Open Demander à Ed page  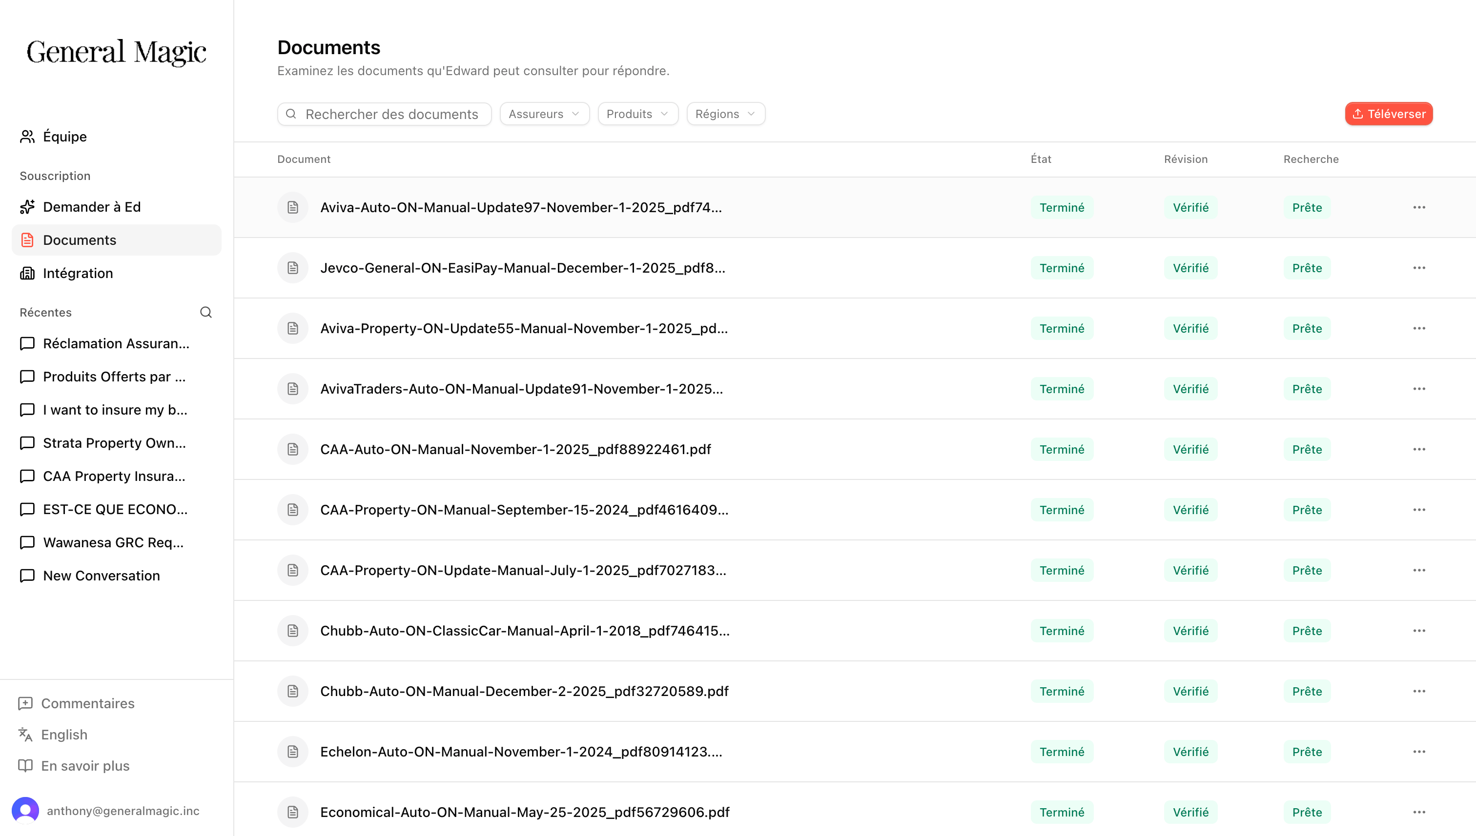[x=117, y=207]
